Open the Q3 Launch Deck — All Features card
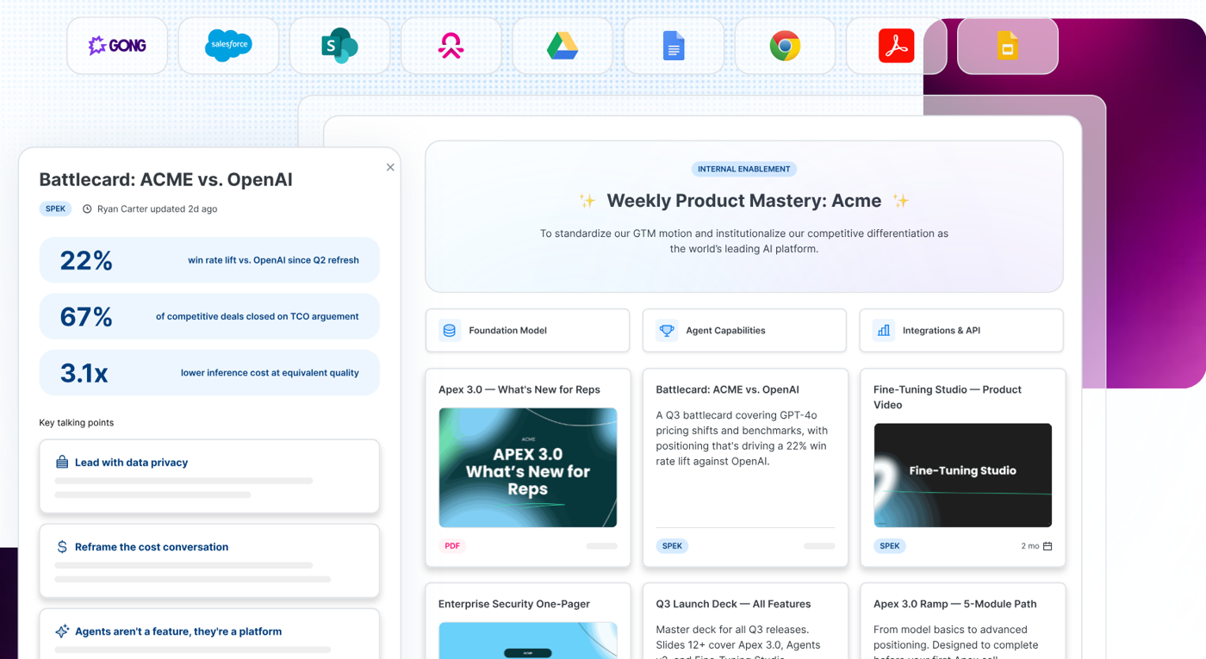This screenshot has width=1206, height=659. tap(744, 621)
